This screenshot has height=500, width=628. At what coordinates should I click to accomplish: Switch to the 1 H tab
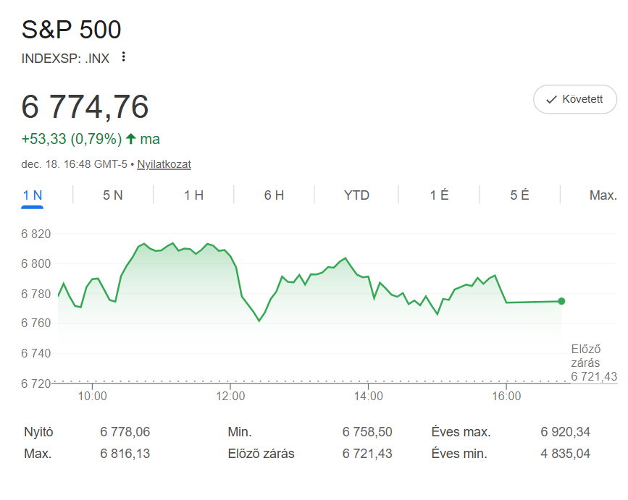(x=193, y=195)
